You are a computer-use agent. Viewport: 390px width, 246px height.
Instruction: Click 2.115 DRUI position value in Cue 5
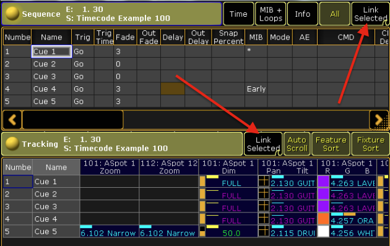click(x=292, y=234)
